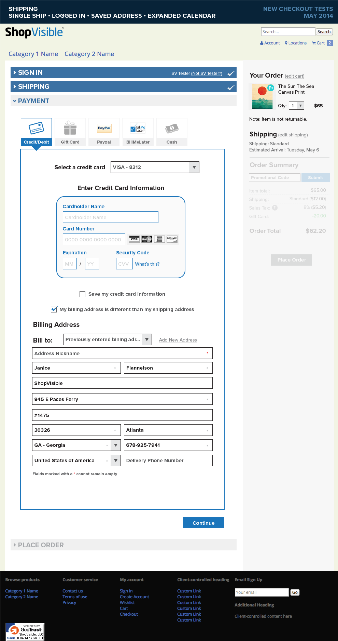Viewport: 338px width, 641px height.
Task: Click the Go email signup button
Action: click(295, 592)
